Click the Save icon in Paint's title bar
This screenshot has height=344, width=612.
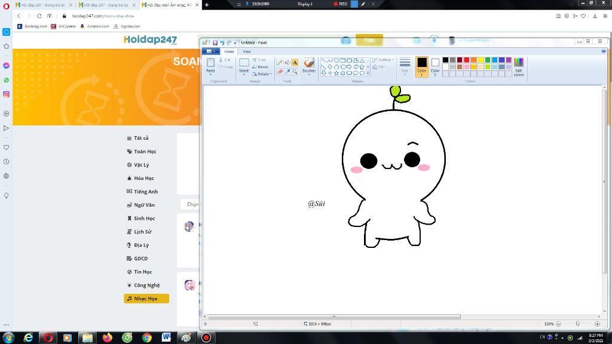215,42
